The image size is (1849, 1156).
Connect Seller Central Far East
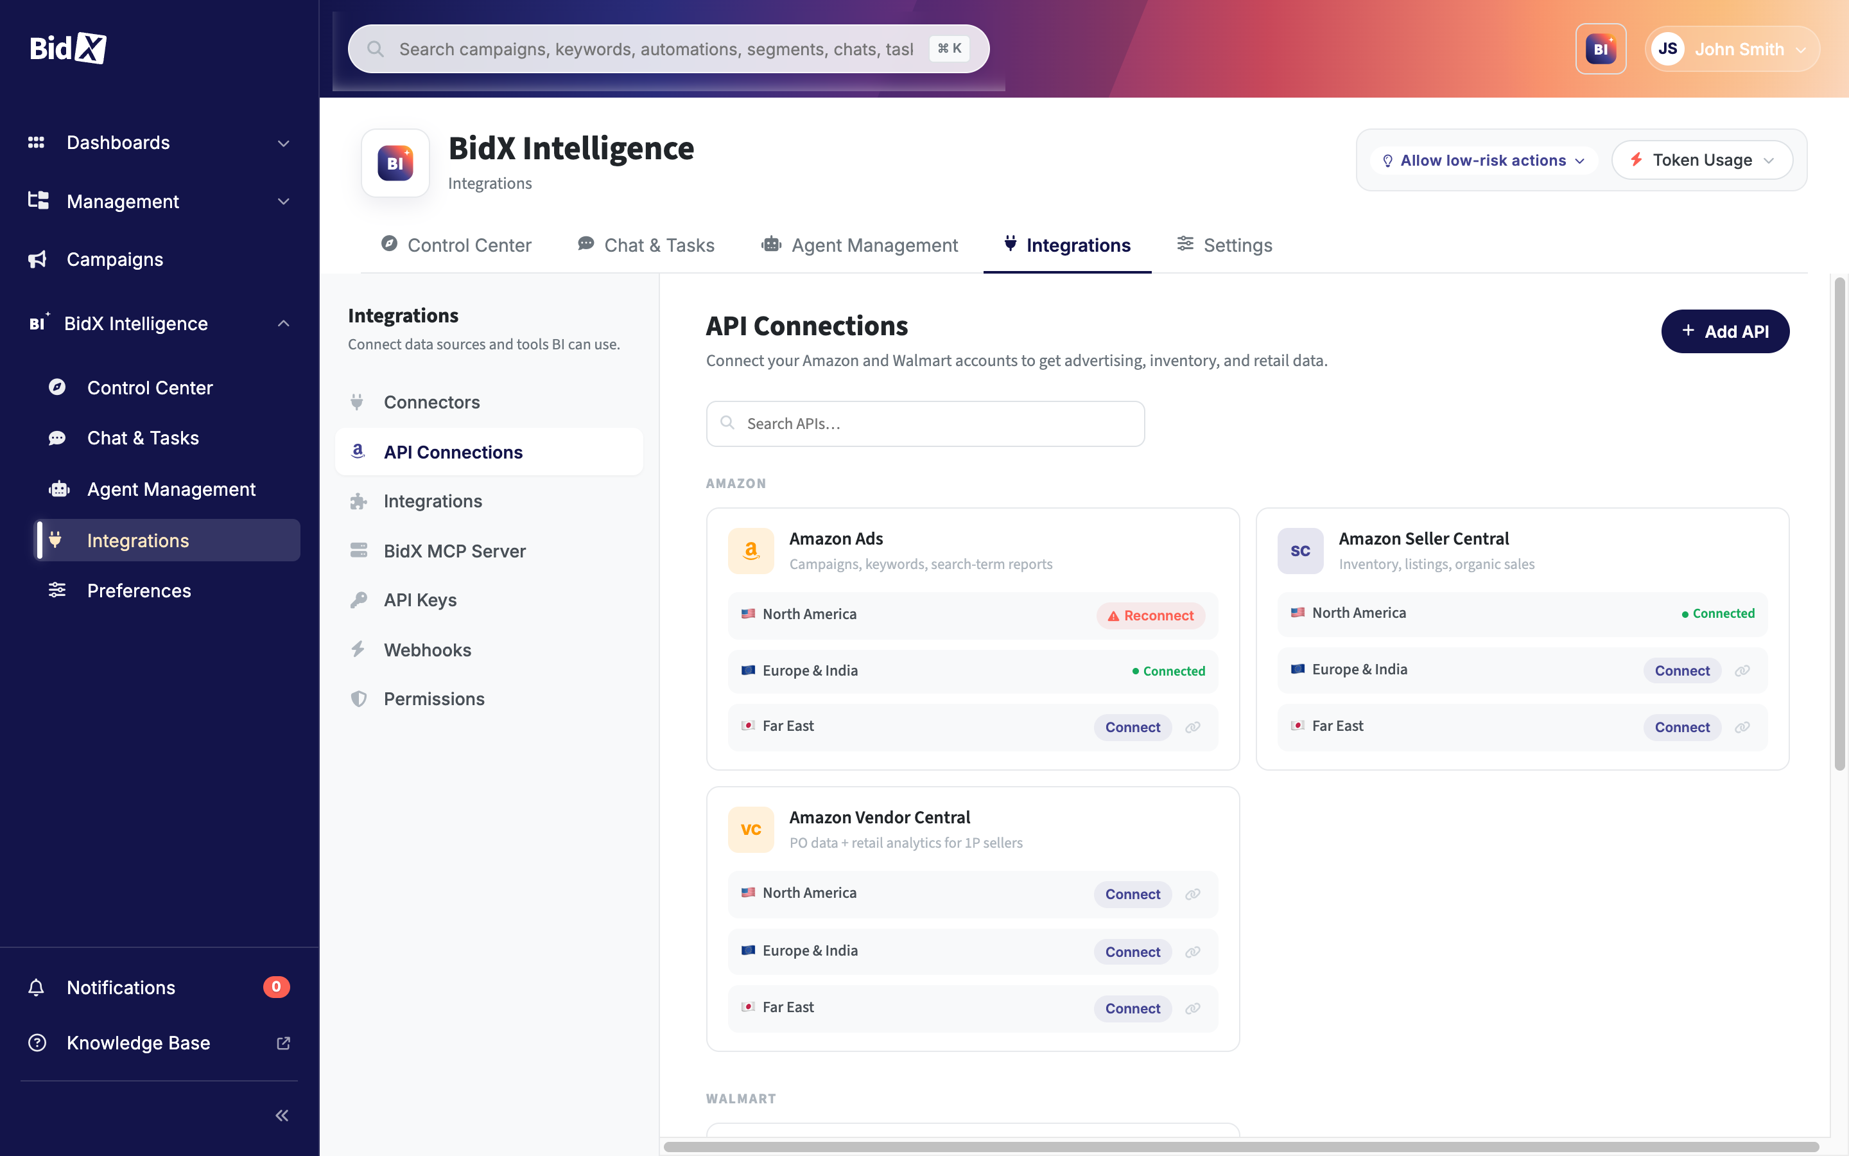[x=1681, y=727]
